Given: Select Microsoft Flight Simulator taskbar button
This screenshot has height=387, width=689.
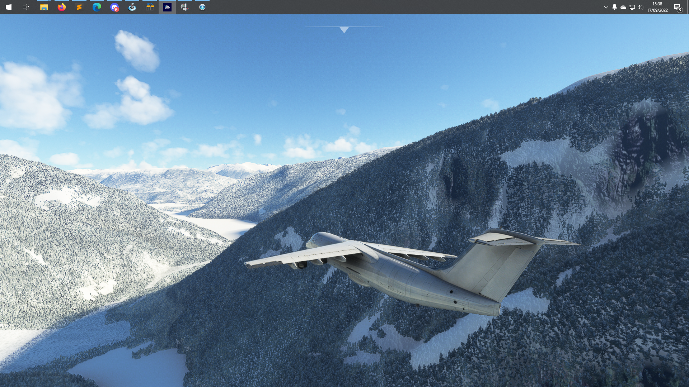Looking at the screenshot, I should point(167,7).
